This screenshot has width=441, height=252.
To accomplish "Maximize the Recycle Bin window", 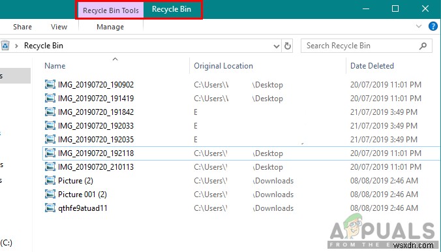I will (395, 8).
